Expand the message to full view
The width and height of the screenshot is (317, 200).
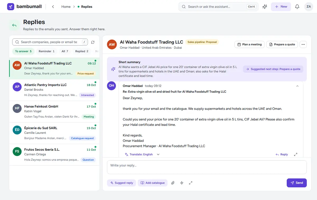(x=296, y=154)
